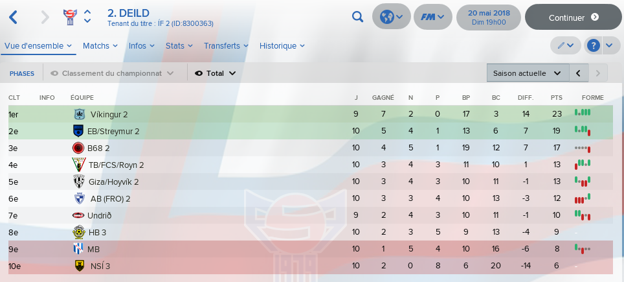Open the search magnifier icon
Screen dimensions: 624x282
click(358, 17)
